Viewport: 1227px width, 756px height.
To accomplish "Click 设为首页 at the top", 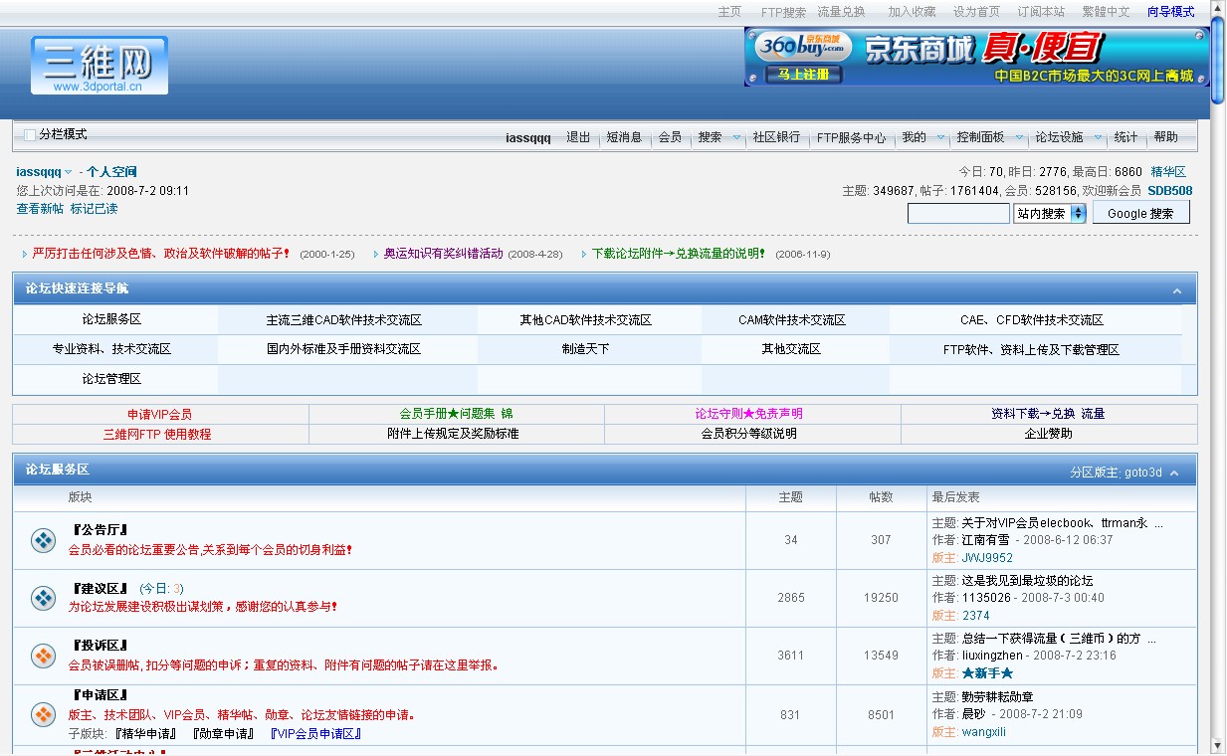I will click(976, 12).
